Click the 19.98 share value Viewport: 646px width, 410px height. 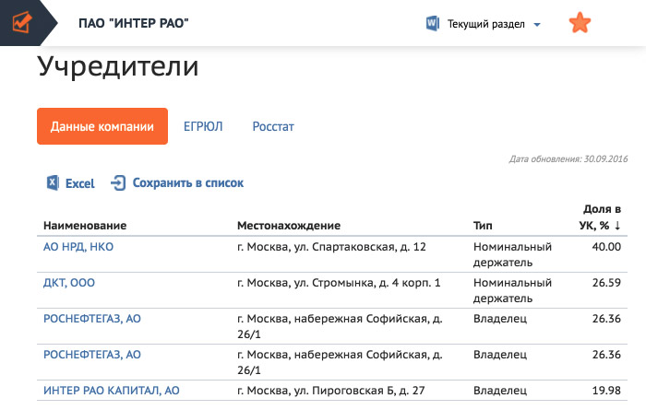click(606, 391)
